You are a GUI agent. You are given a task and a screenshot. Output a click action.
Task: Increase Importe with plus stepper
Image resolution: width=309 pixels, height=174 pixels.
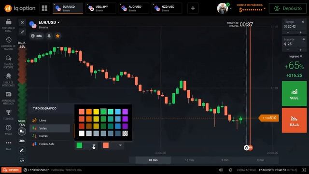point(300,50)
